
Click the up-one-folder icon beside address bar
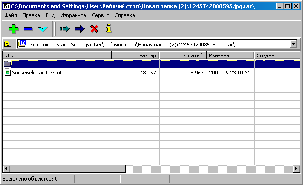(x=8, y=44)
